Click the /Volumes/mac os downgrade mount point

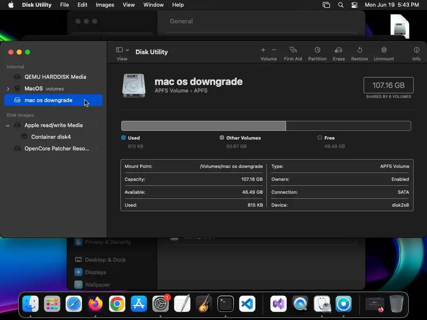click(x=231, y=166)
